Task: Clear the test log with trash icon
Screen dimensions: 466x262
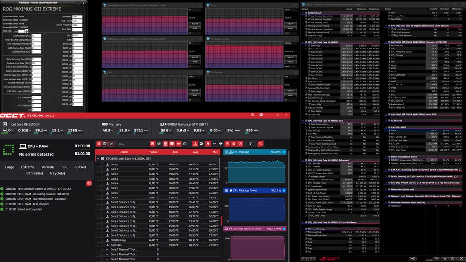Action: point(89,183)
